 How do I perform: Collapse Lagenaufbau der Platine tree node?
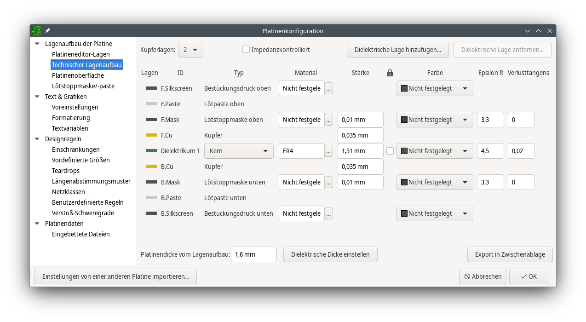[37, 44]
